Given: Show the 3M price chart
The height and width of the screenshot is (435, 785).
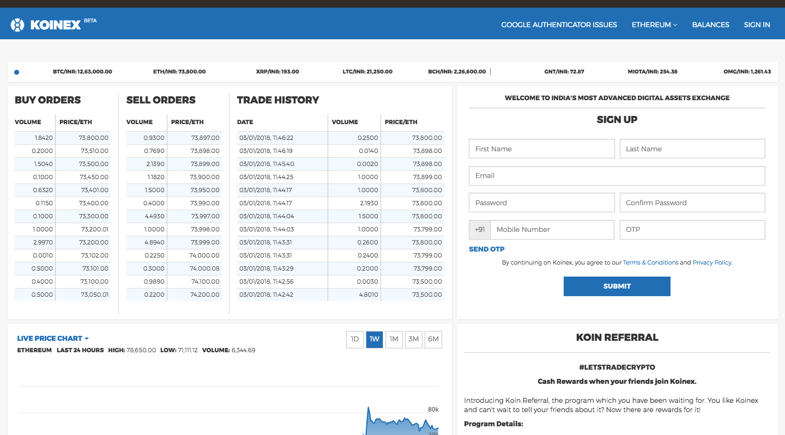Looking at the screenshot, I should click(414, 339).
